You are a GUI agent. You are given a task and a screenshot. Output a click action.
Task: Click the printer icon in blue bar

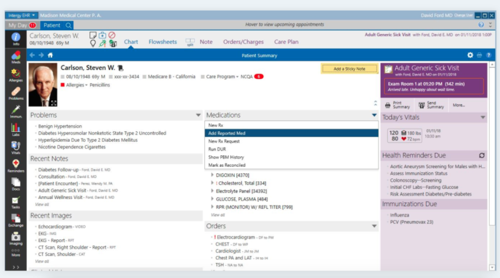coord(479,55)
